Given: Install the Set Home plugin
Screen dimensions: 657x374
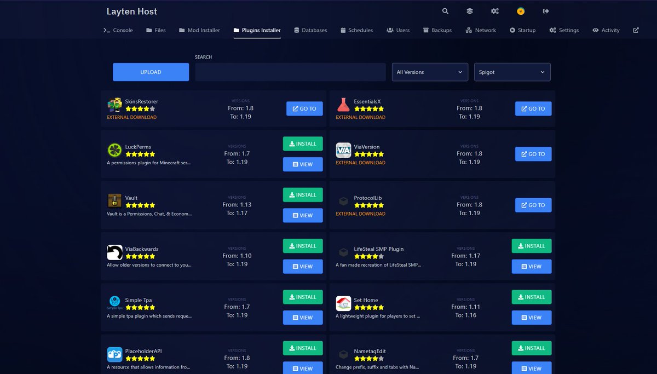Looking at the screenshot, I should pos(532,297).
